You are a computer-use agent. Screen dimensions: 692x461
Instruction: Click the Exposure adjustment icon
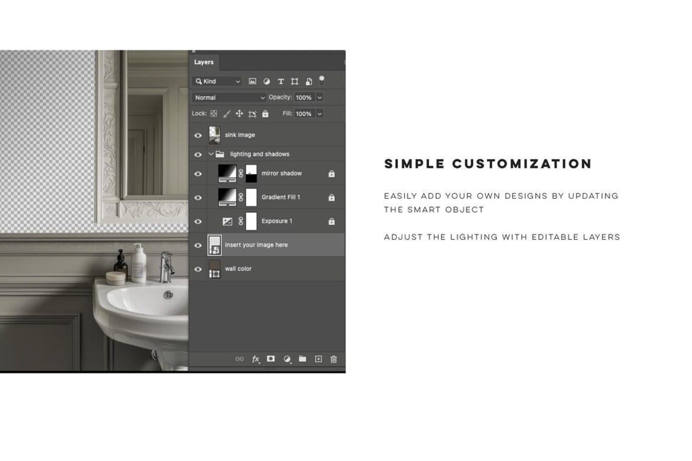(x=227, y=222)
